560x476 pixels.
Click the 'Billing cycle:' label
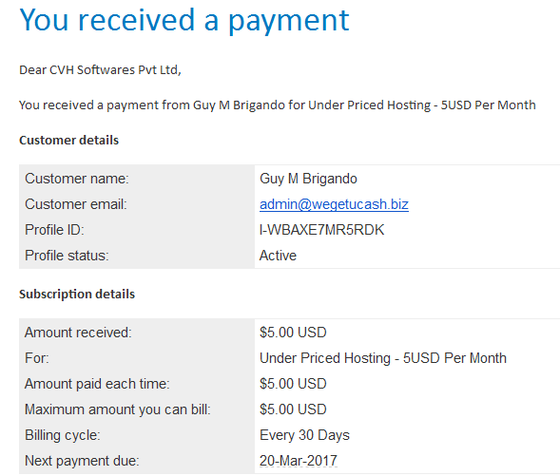coord(63,435)
